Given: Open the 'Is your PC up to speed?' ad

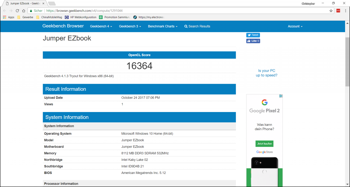Looking at the screenshot, I should pyautogui.click(x=267, y=73).
